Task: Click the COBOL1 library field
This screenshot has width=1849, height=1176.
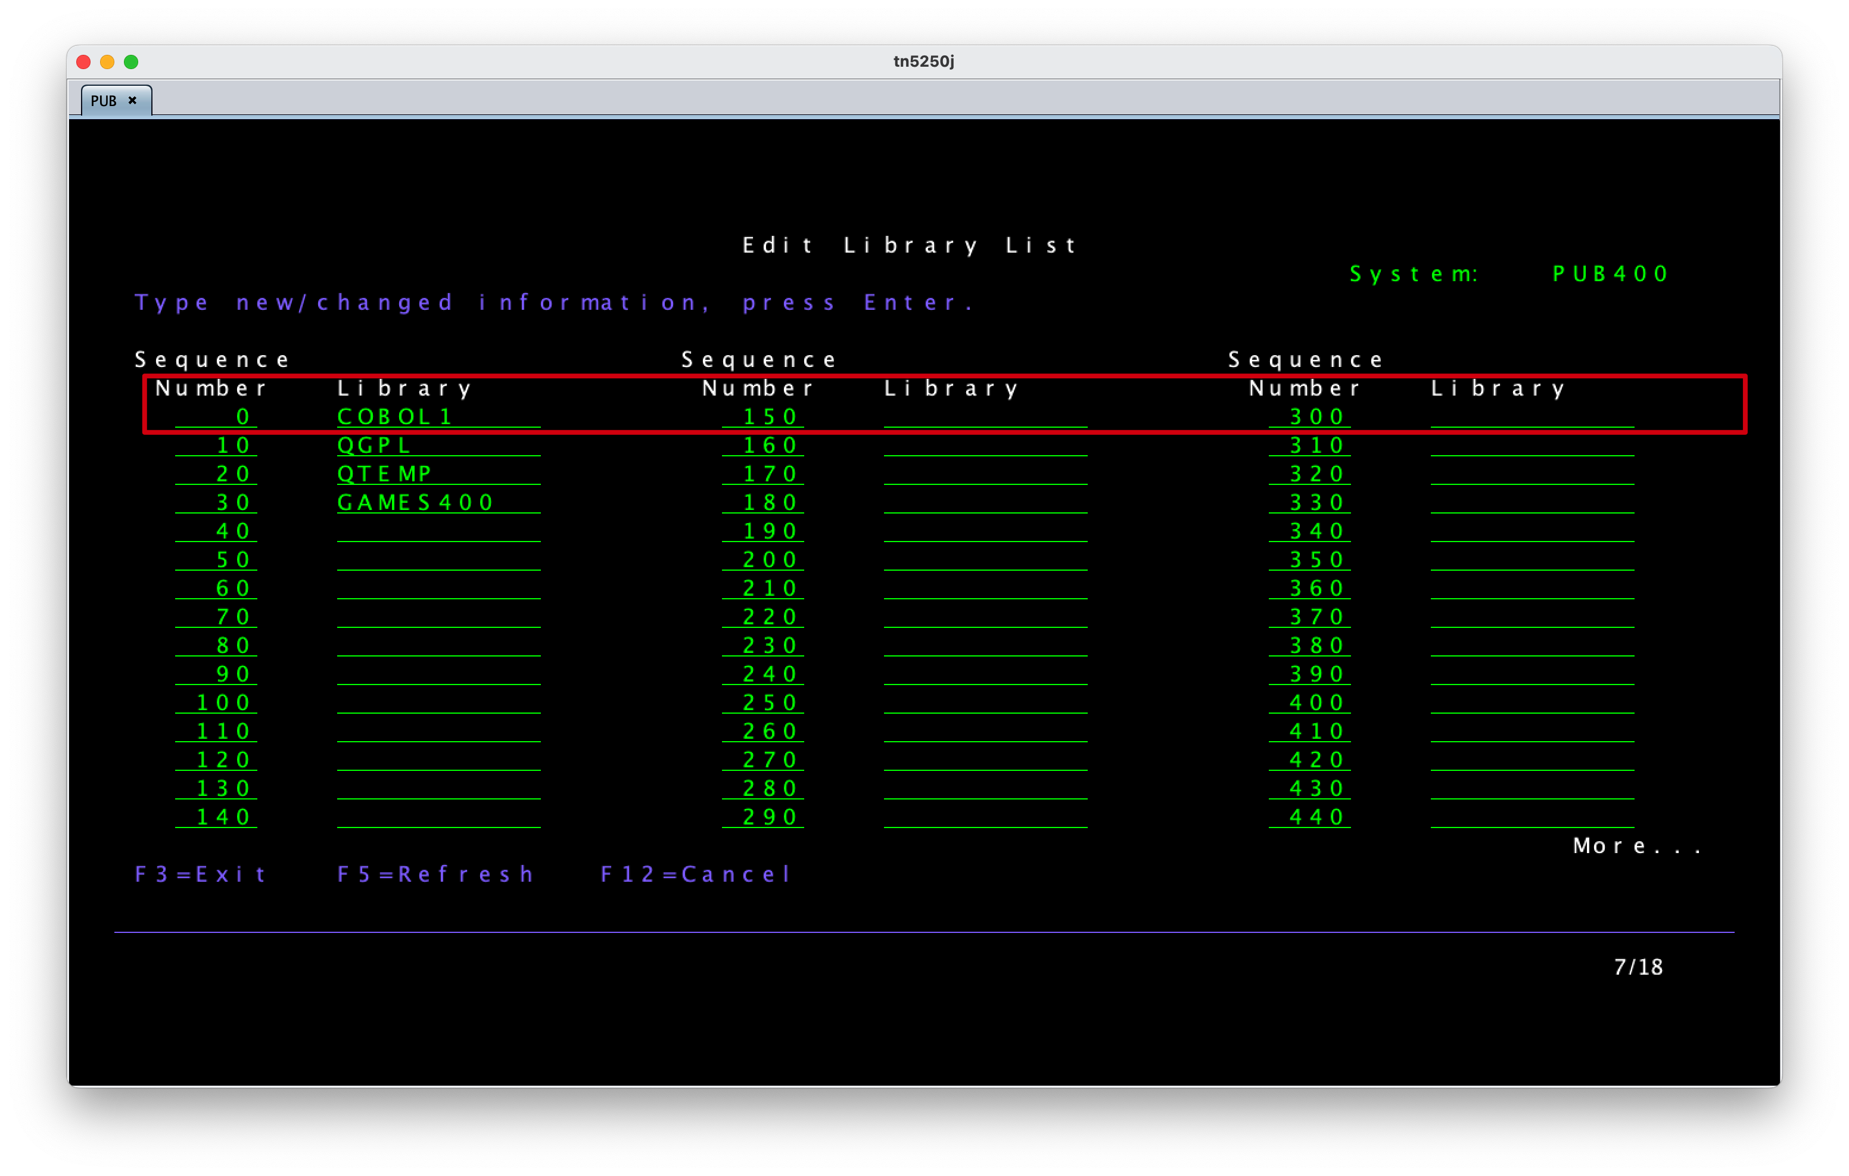Action: [x=438, y=417]
